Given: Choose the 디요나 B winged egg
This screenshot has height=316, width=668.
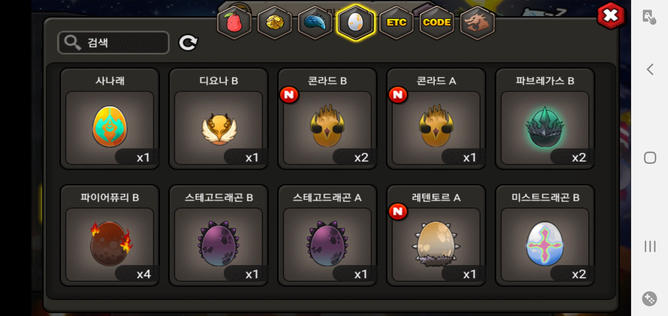Looking at the screenshot, I should point(219,118).
